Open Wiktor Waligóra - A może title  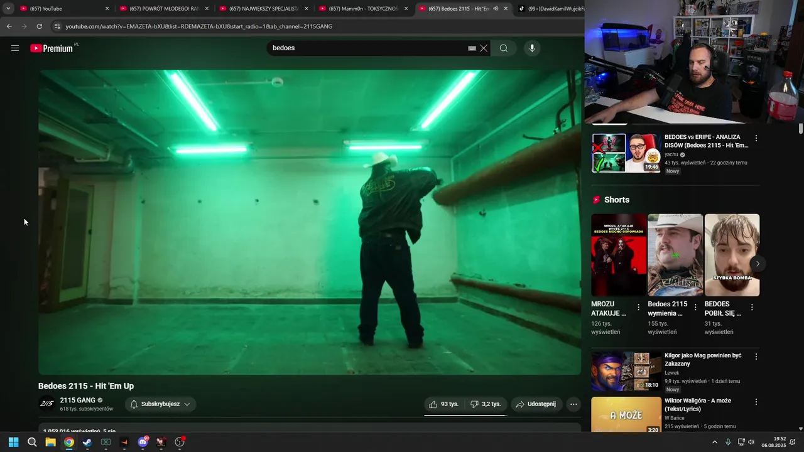point(698,405)
